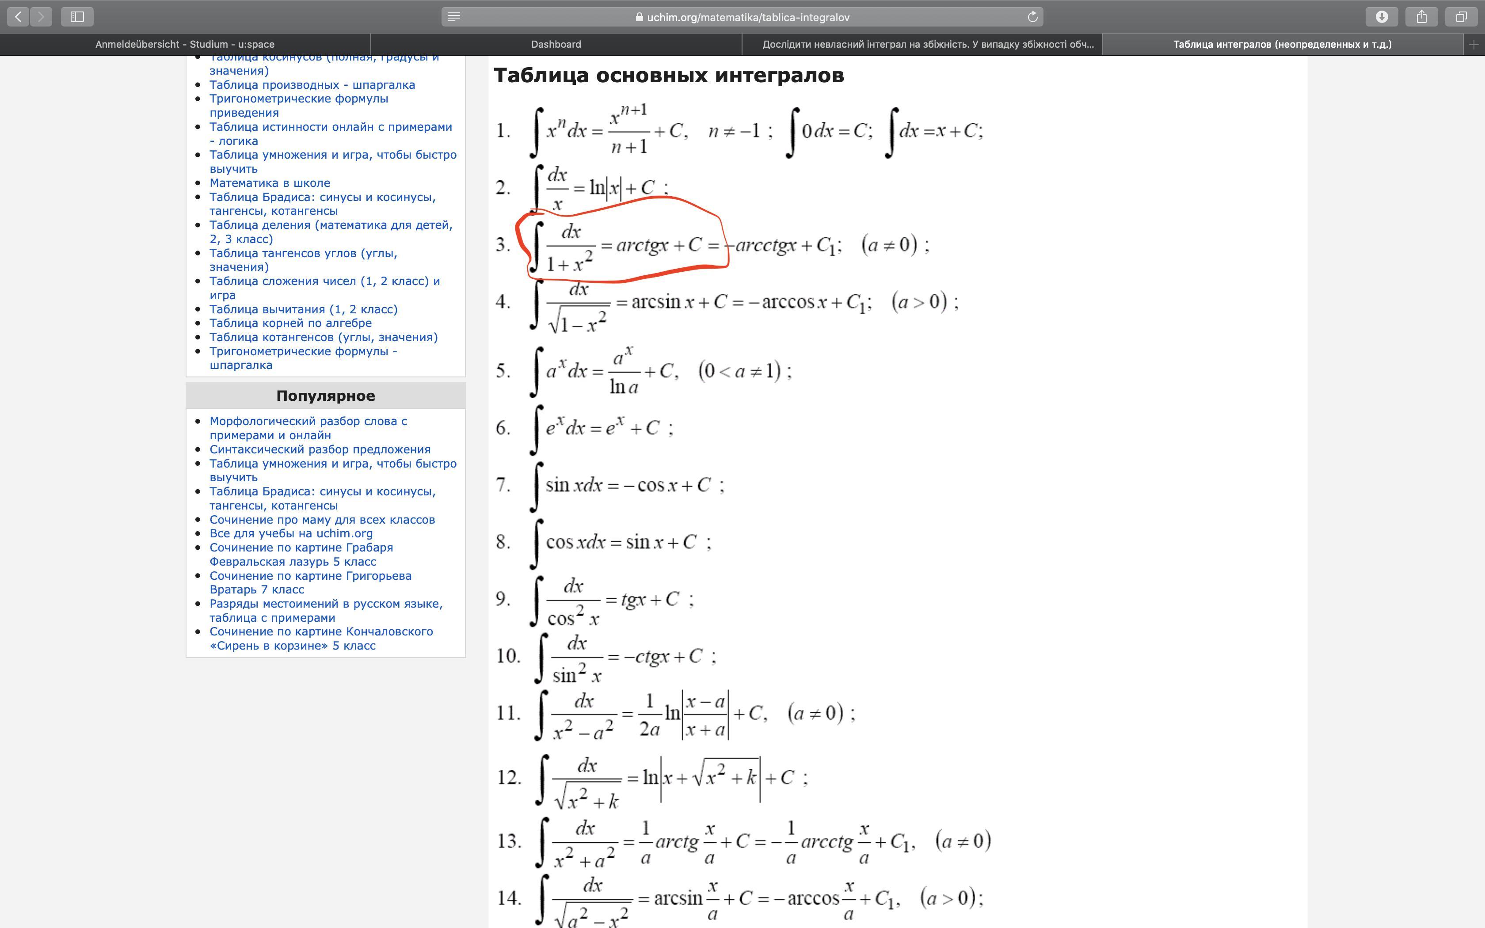Open the Downloads icon in toolbar

[1381, 17]
